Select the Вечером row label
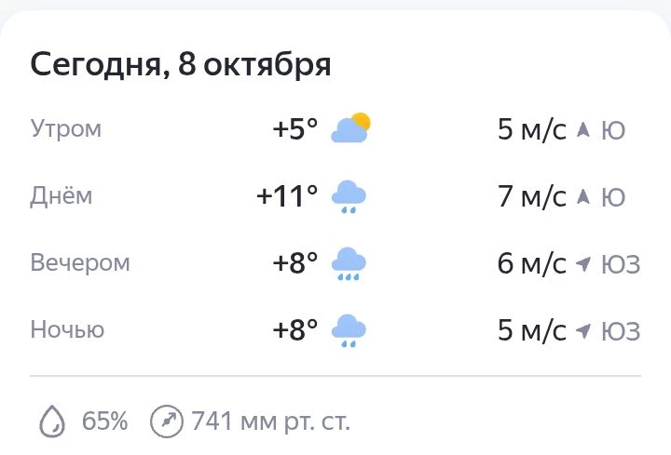 [x=80, y=262]
